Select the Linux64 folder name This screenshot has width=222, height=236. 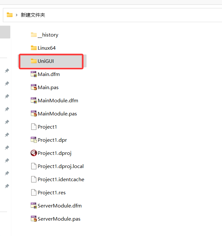click(47, 48)
